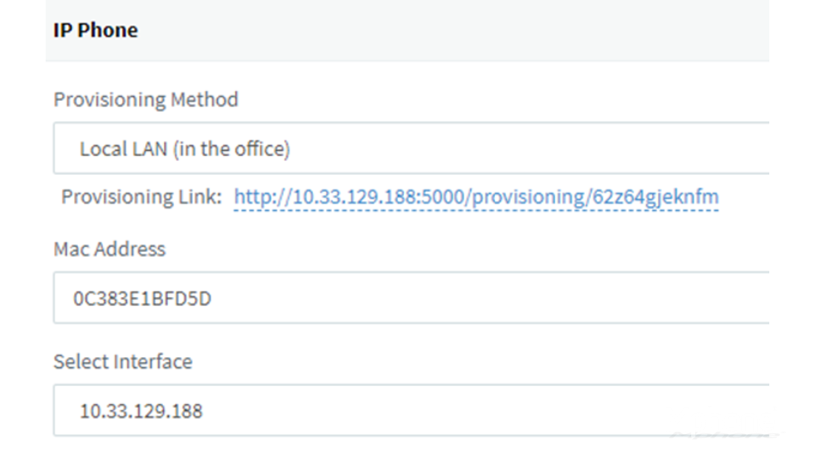
Task: Click the 0C383E1BFD5D MAC value
Action: coord(142,299)
